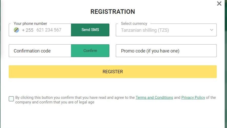
Task: Click the 'By clicking this button you confirm' text
Action: point(45,98)
